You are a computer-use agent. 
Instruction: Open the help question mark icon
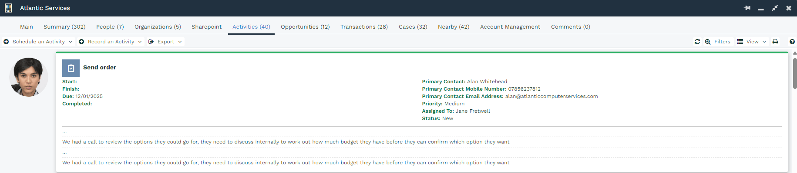click(x=792, y=42)
